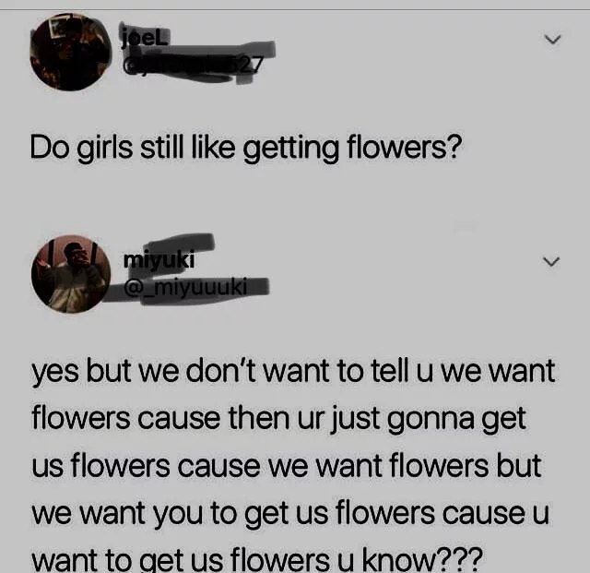Click joeL's scribbled-out handle ending in 27

[193, 66]
